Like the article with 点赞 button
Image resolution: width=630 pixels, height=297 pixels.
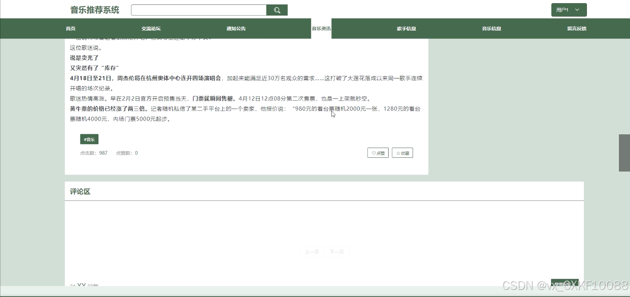click(x=378, y=153)
